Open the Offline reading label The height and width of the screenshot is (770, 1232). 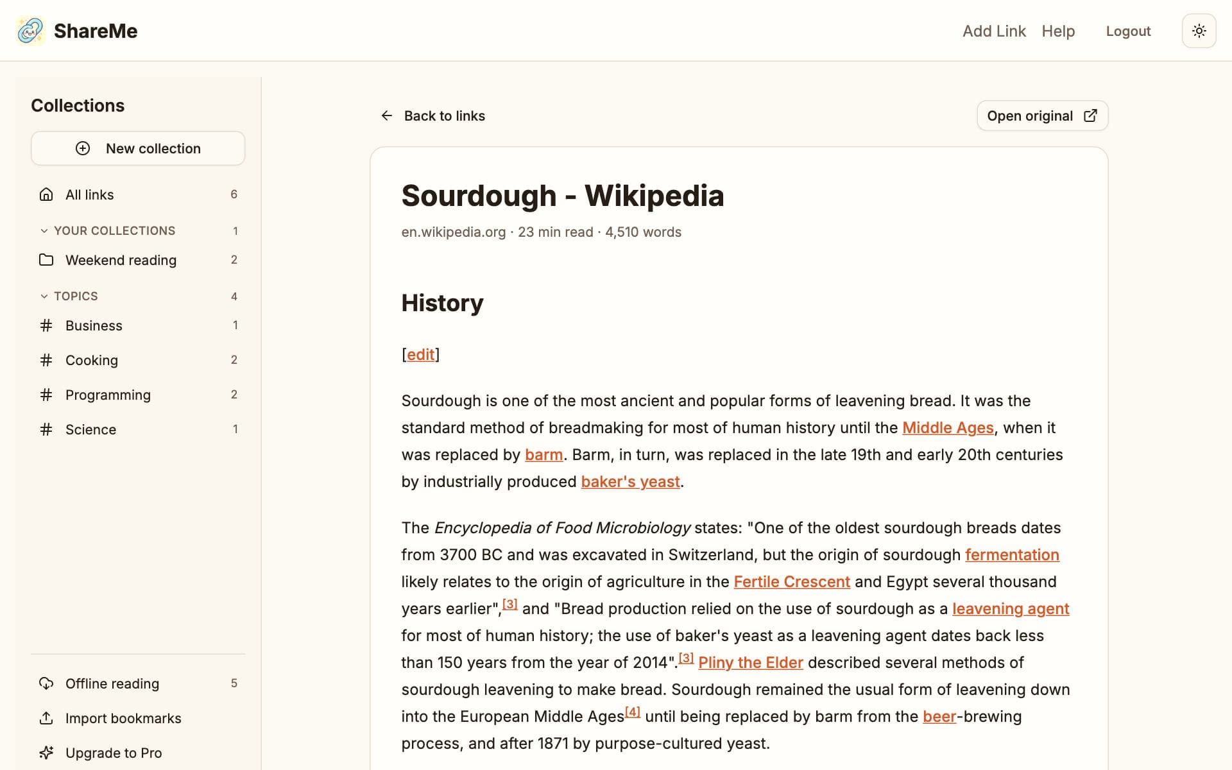[x=112, y=683]
